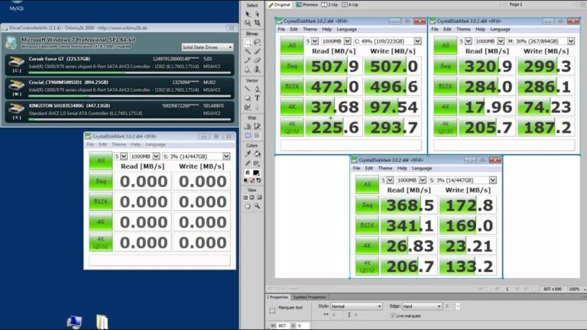
Task: Open the Symbol Properties tab
Action: [x=310, y=297]
